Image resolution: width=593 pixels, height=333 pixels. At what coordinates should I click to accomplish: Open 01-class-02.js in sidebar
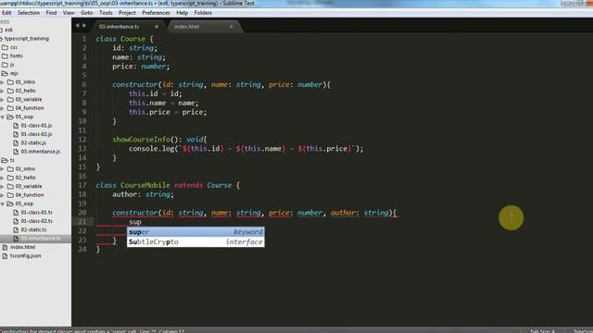(x=36, y=134)
